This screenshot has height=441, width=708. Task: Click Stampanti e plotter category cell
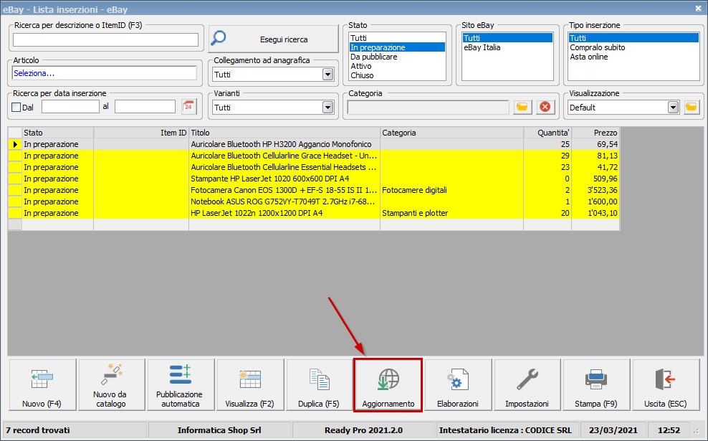[452, 213]
